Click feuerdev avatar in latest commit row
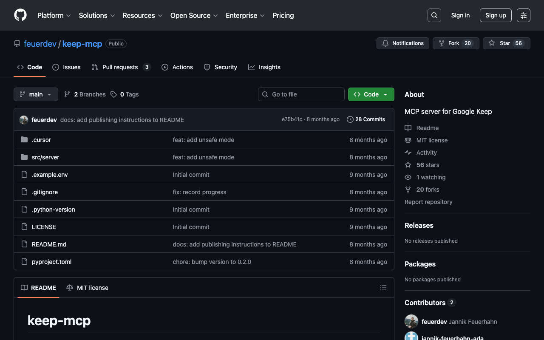This screenshot has height=340, width=544. (x=24, y=120)
